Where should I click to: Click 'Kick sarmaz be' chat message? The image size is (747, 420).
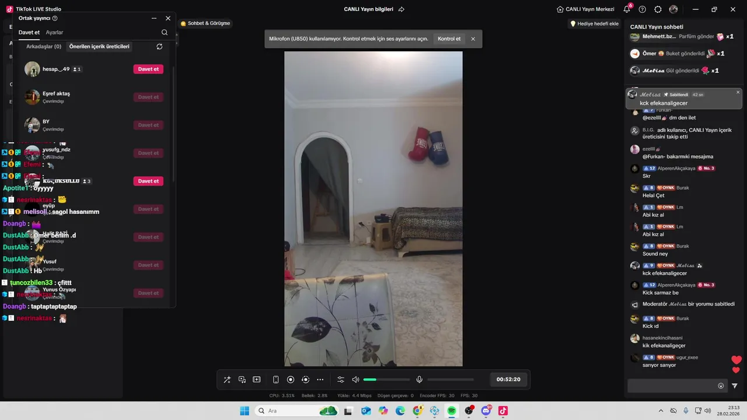[661, 293]
